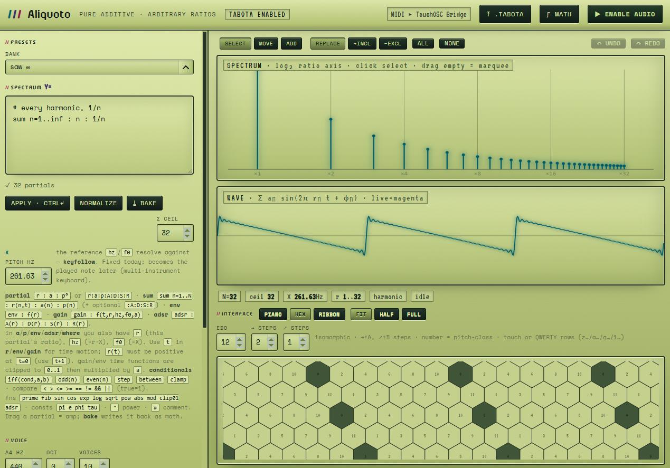Increase the → STEPS value

coord(271,339)
